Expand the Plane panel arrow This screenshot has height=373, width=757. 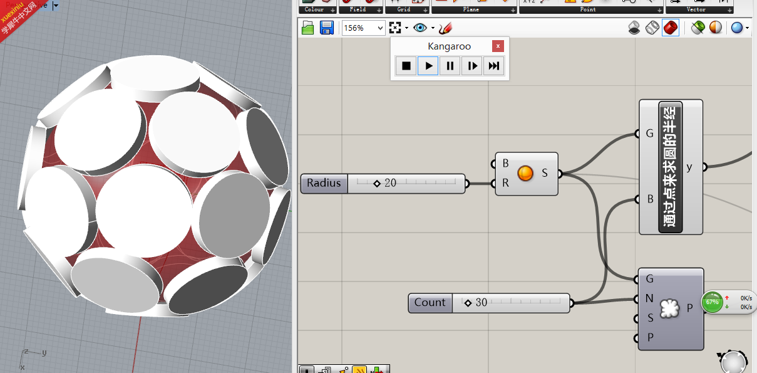click(x=513, y=10)
